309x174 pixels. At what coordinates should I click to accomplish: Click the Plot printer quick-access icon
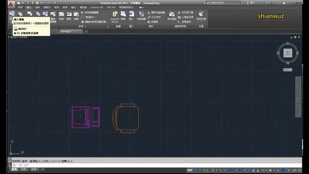pos(37,3)
